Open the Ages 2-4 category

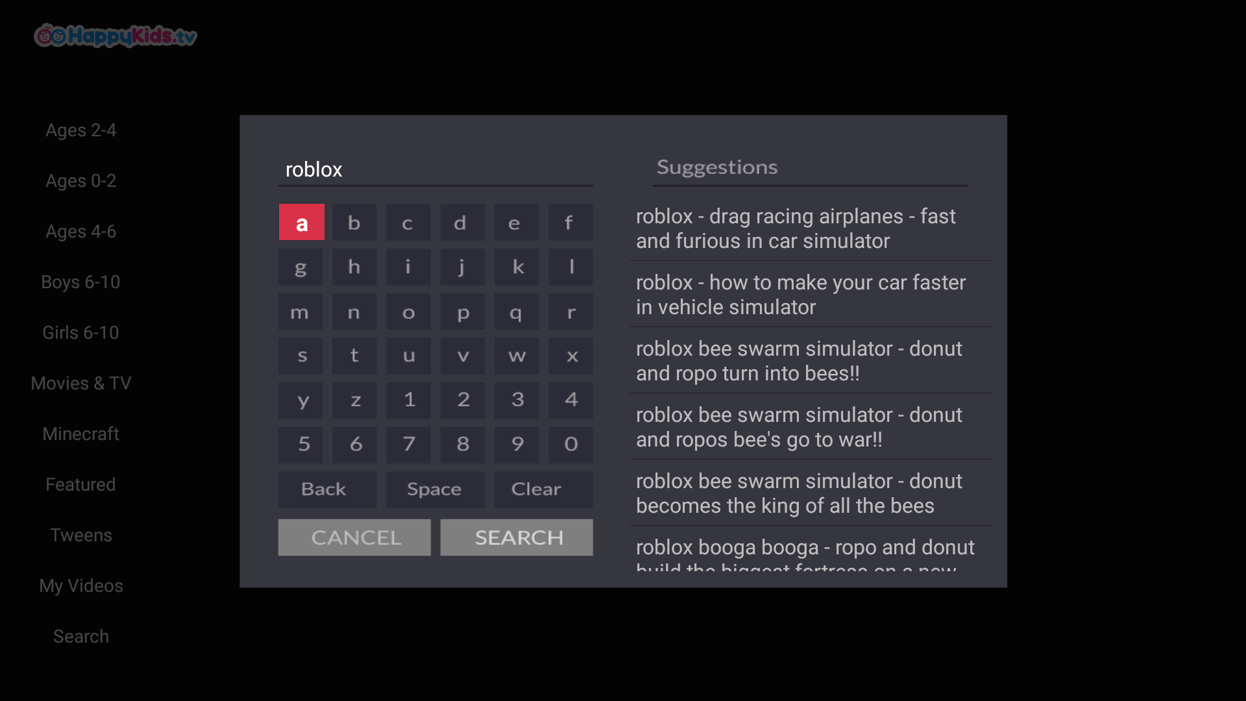tap(81, 130)
